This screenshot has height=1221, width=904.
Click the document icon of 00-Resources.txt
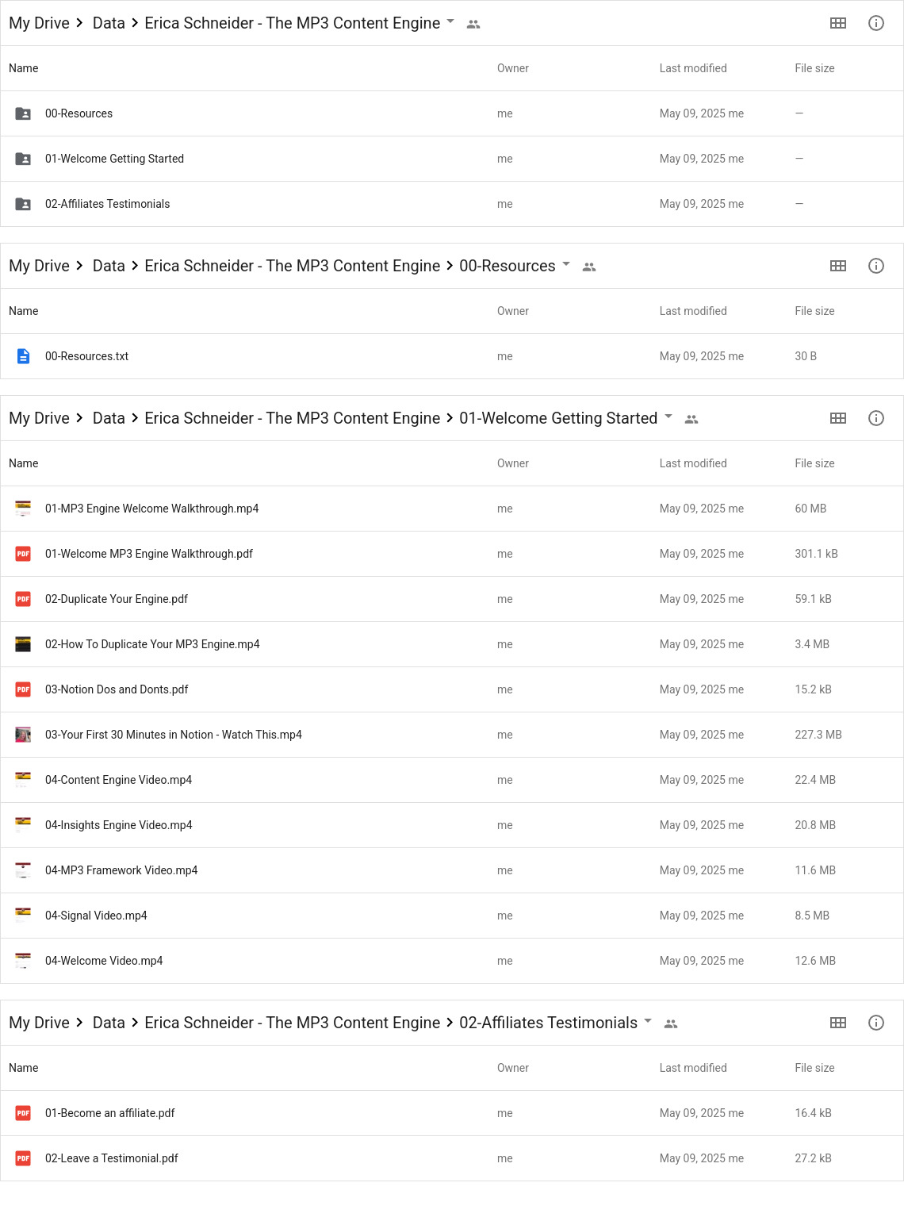pos(24,356)
